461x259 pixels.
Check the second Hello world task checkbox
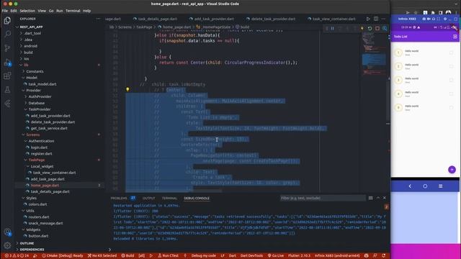(452, 66)
